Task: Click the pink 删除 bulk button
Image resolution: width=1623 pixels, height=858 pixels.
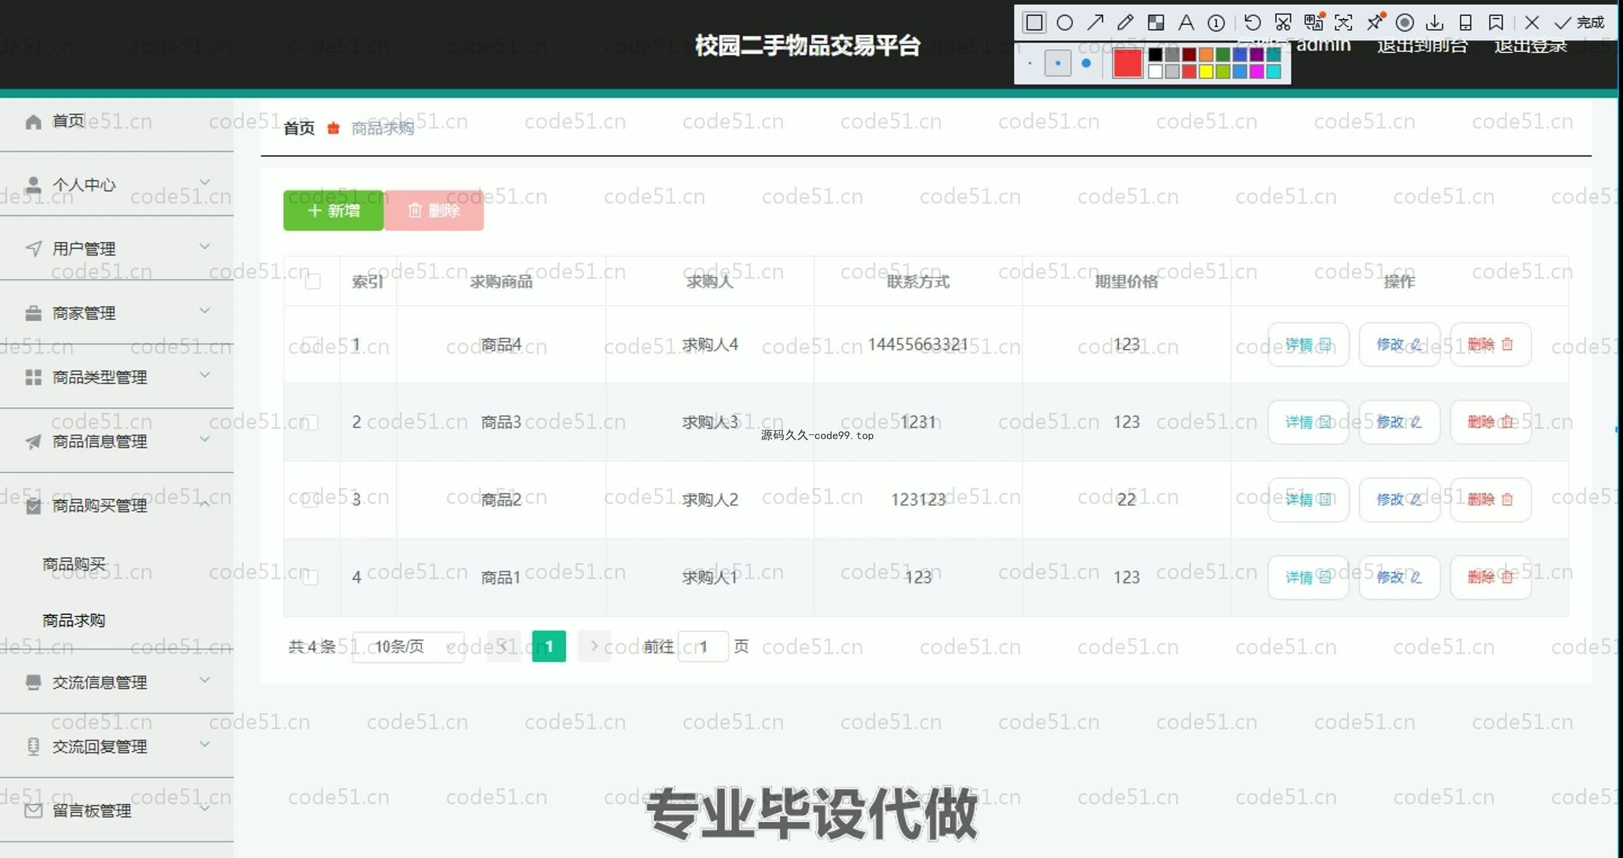Action: pos(434,210)
